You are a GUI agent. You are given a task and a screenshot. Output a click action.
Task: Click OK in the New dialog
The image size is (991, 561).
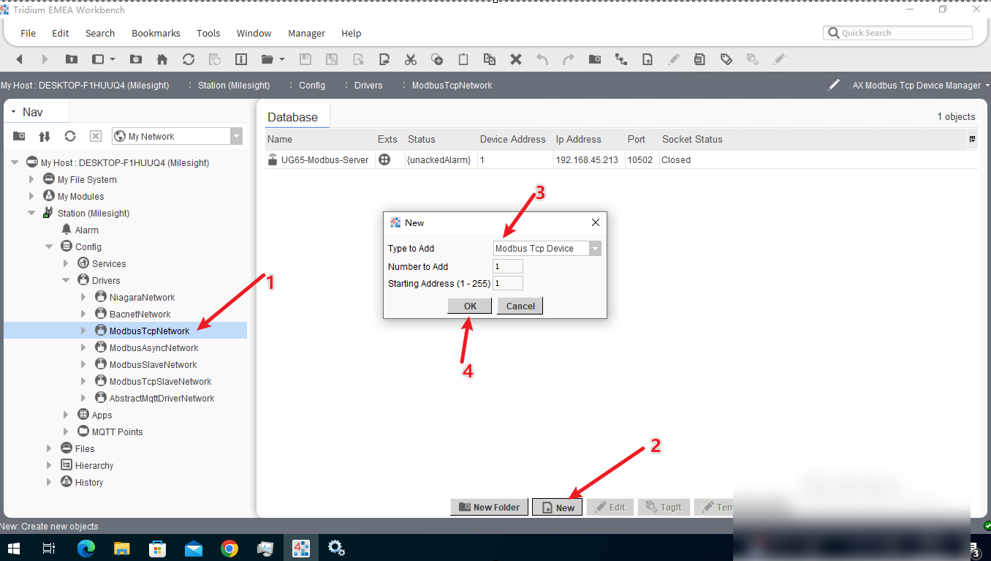click(470, 306)
